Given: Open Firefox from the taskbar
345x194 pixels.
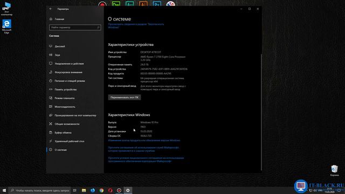Looking at the screenshot, I should pos(93,190).
